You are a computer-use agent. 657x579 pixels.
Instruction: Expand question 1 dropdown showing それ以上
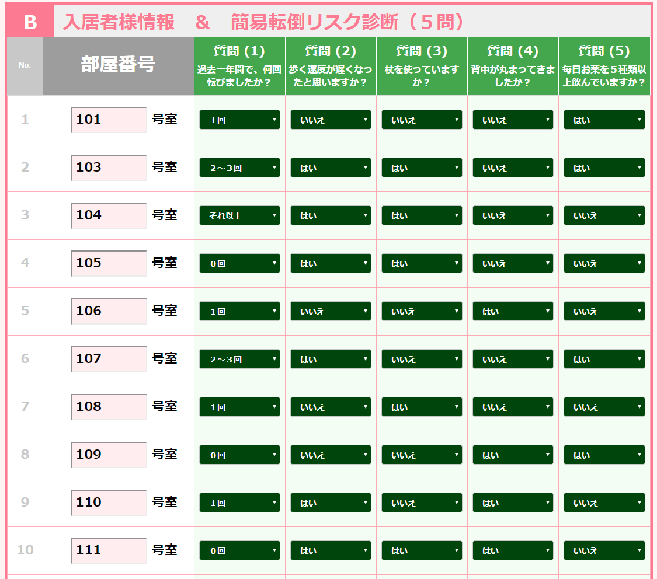pyautogui.click(x=239, y=215)
